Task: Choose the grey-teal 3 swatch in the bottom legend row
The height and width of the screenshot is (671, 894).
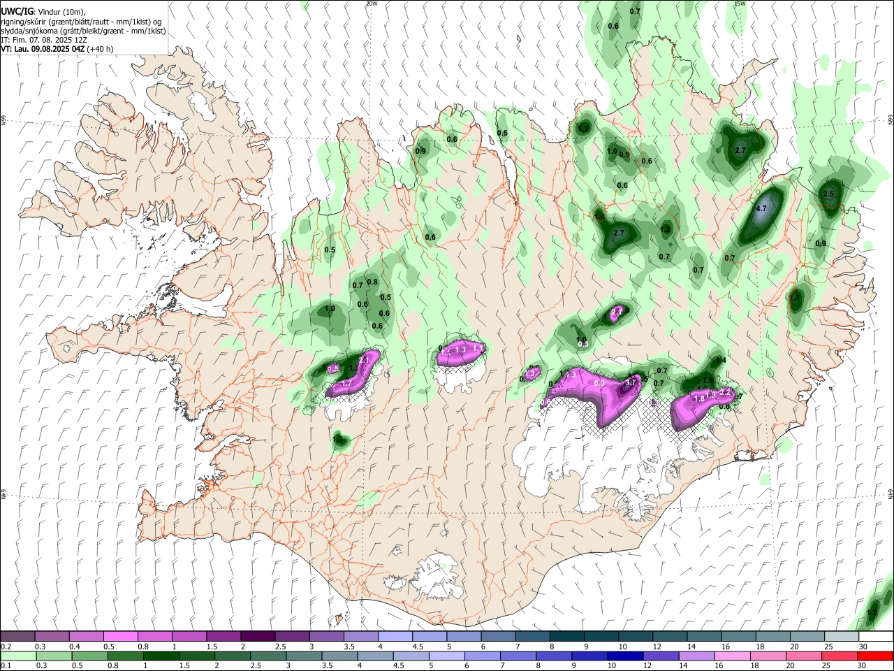Action: click(304, 656)
